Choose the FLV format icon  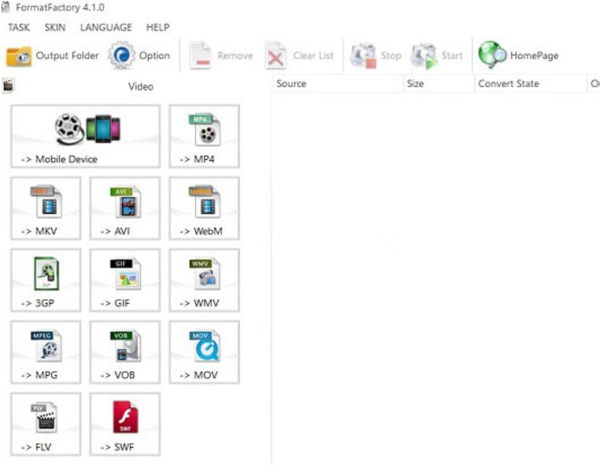click(x=46, y=418)
